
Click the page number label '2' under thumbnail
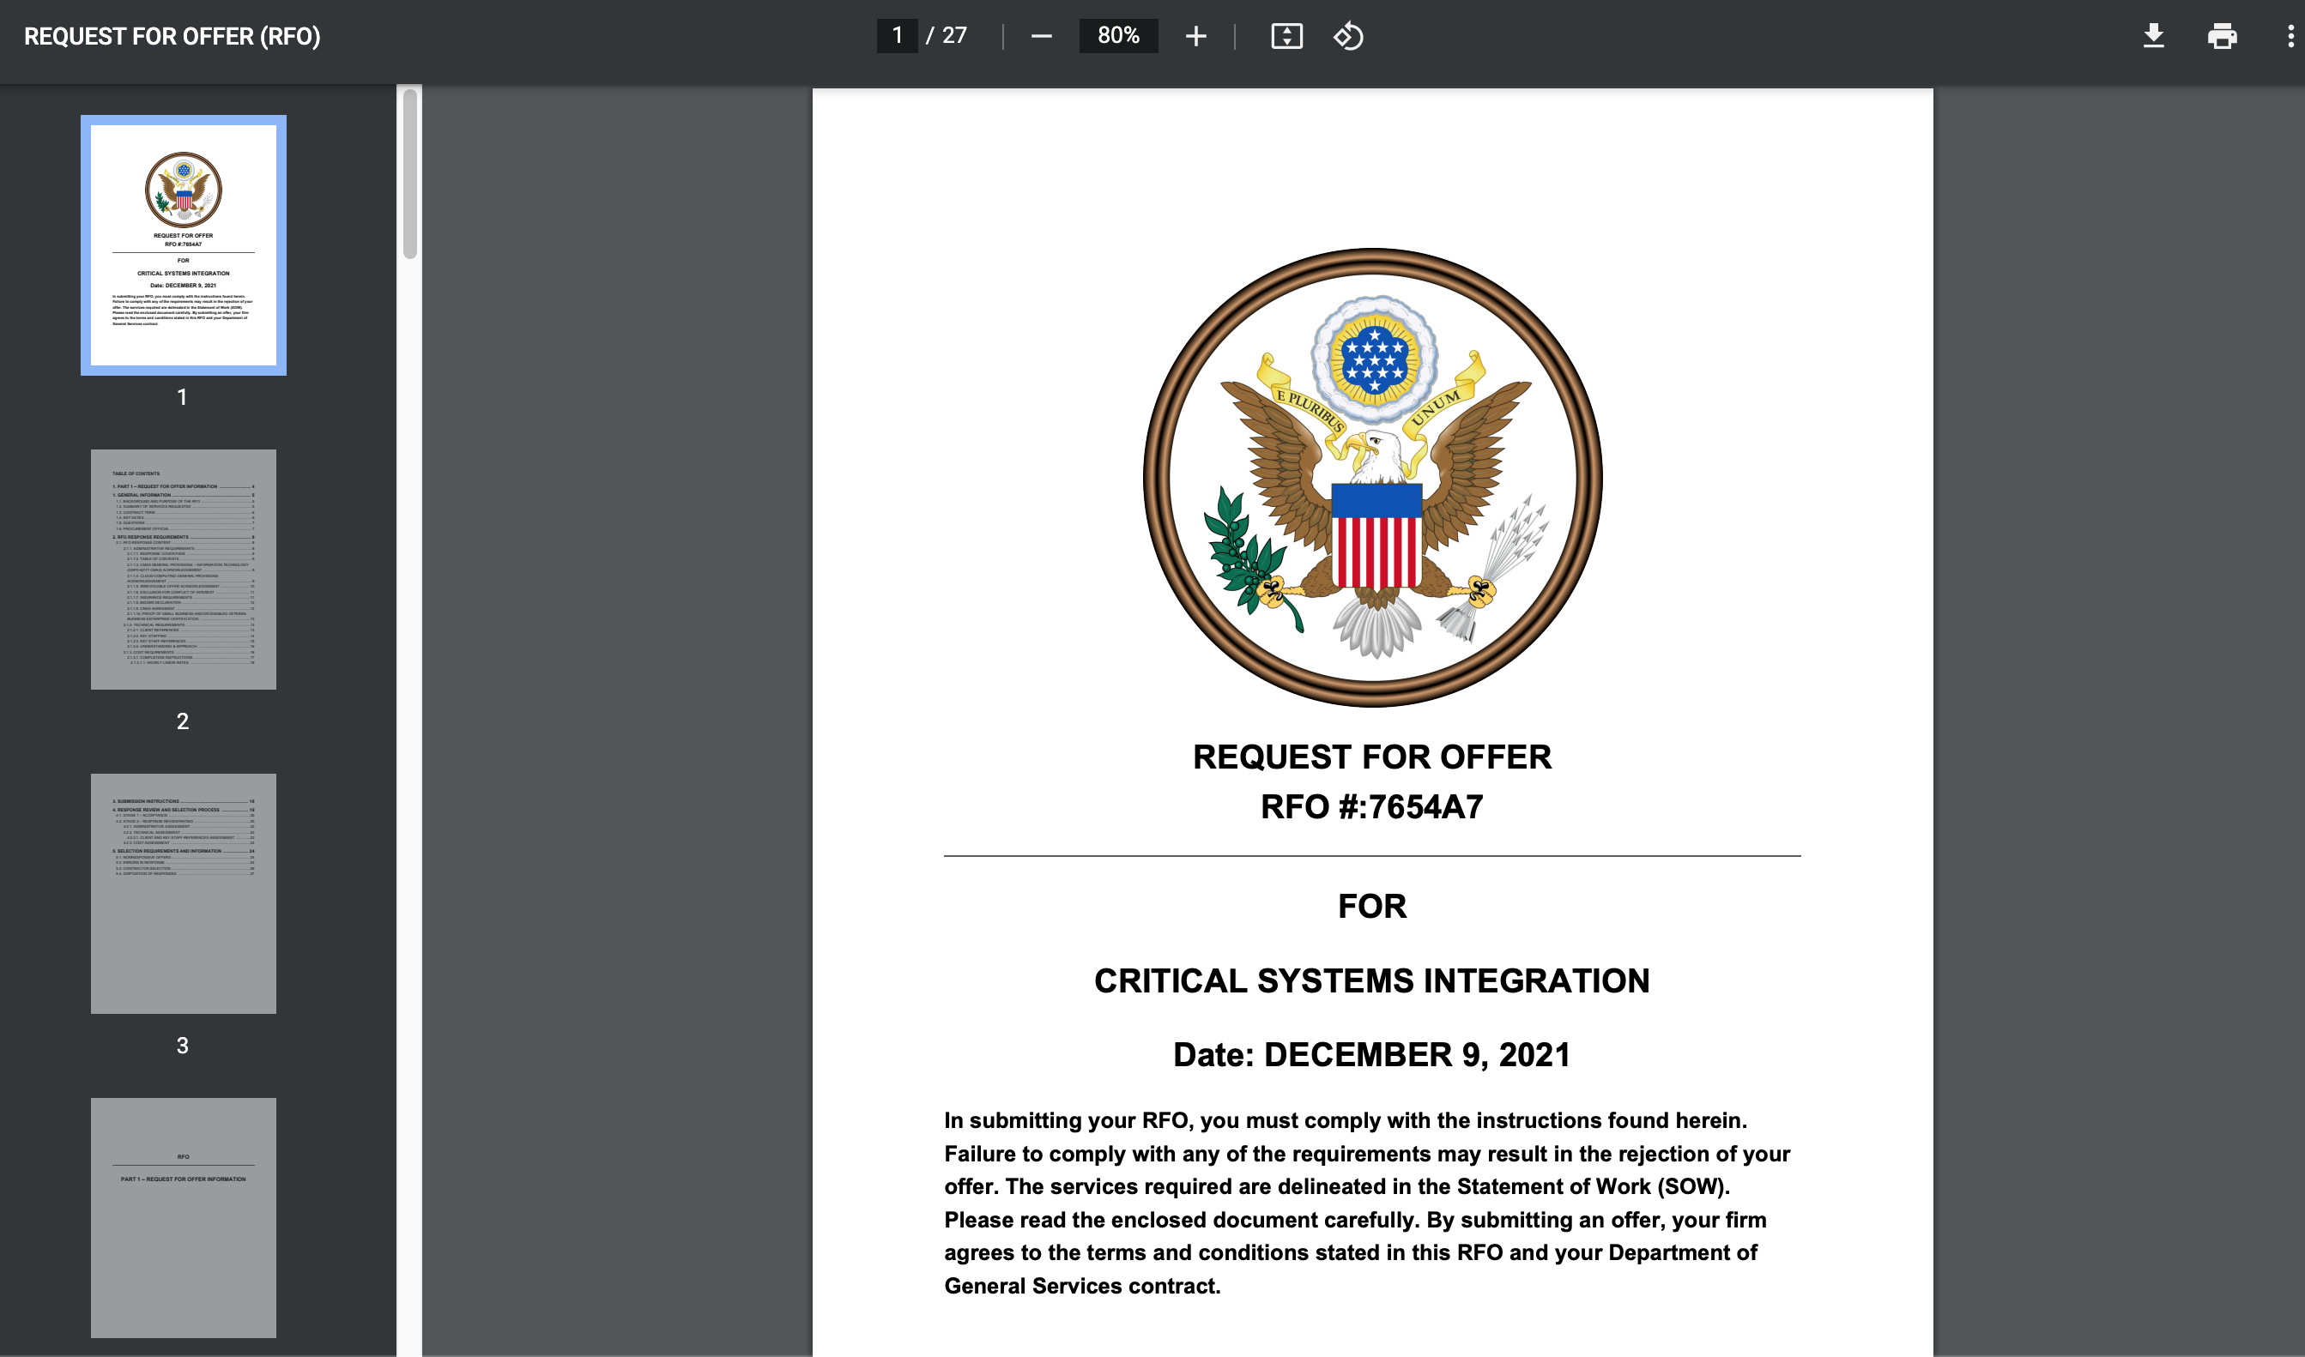[183, 721]
